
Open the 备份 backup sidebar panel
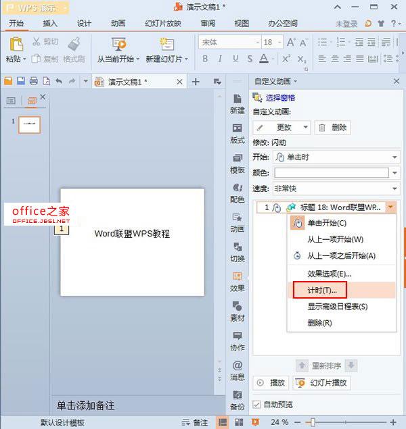pyautogui.click(x=238, y=400)
